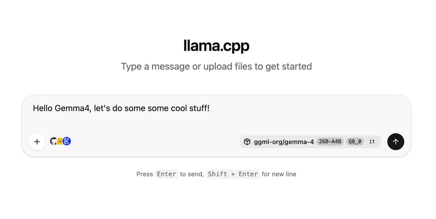Click the empty area right of the message text

tap(309, 108)
